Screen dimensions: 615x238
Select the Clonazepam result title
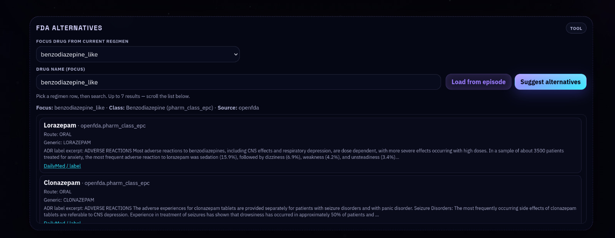pos(62,183)
